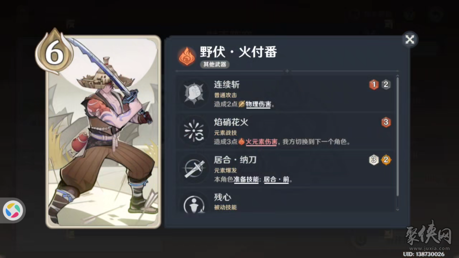
Task: Click the 其他武器 weapon type tag
Action: (215, 64)
